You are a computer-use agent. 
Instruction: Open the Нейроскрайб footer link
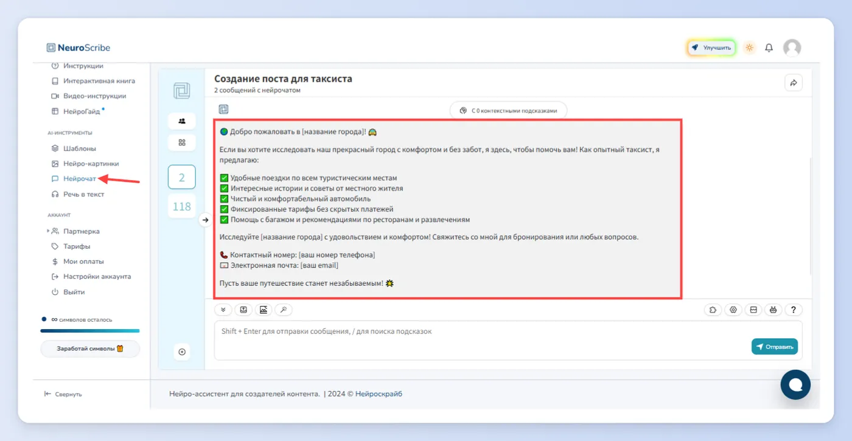click(x=379, y=394)
